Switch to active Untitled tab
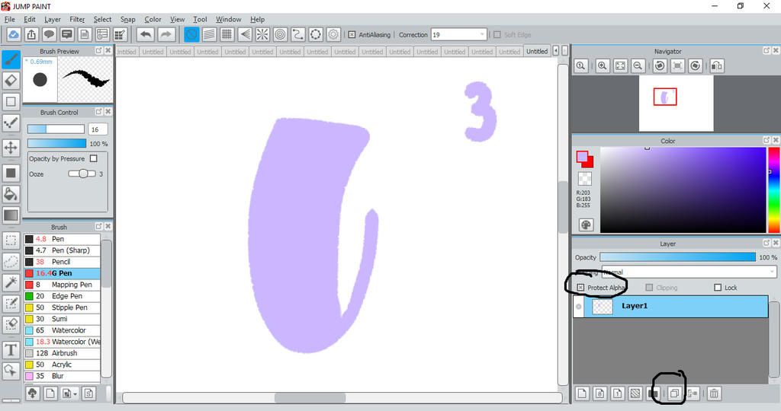 537,51
